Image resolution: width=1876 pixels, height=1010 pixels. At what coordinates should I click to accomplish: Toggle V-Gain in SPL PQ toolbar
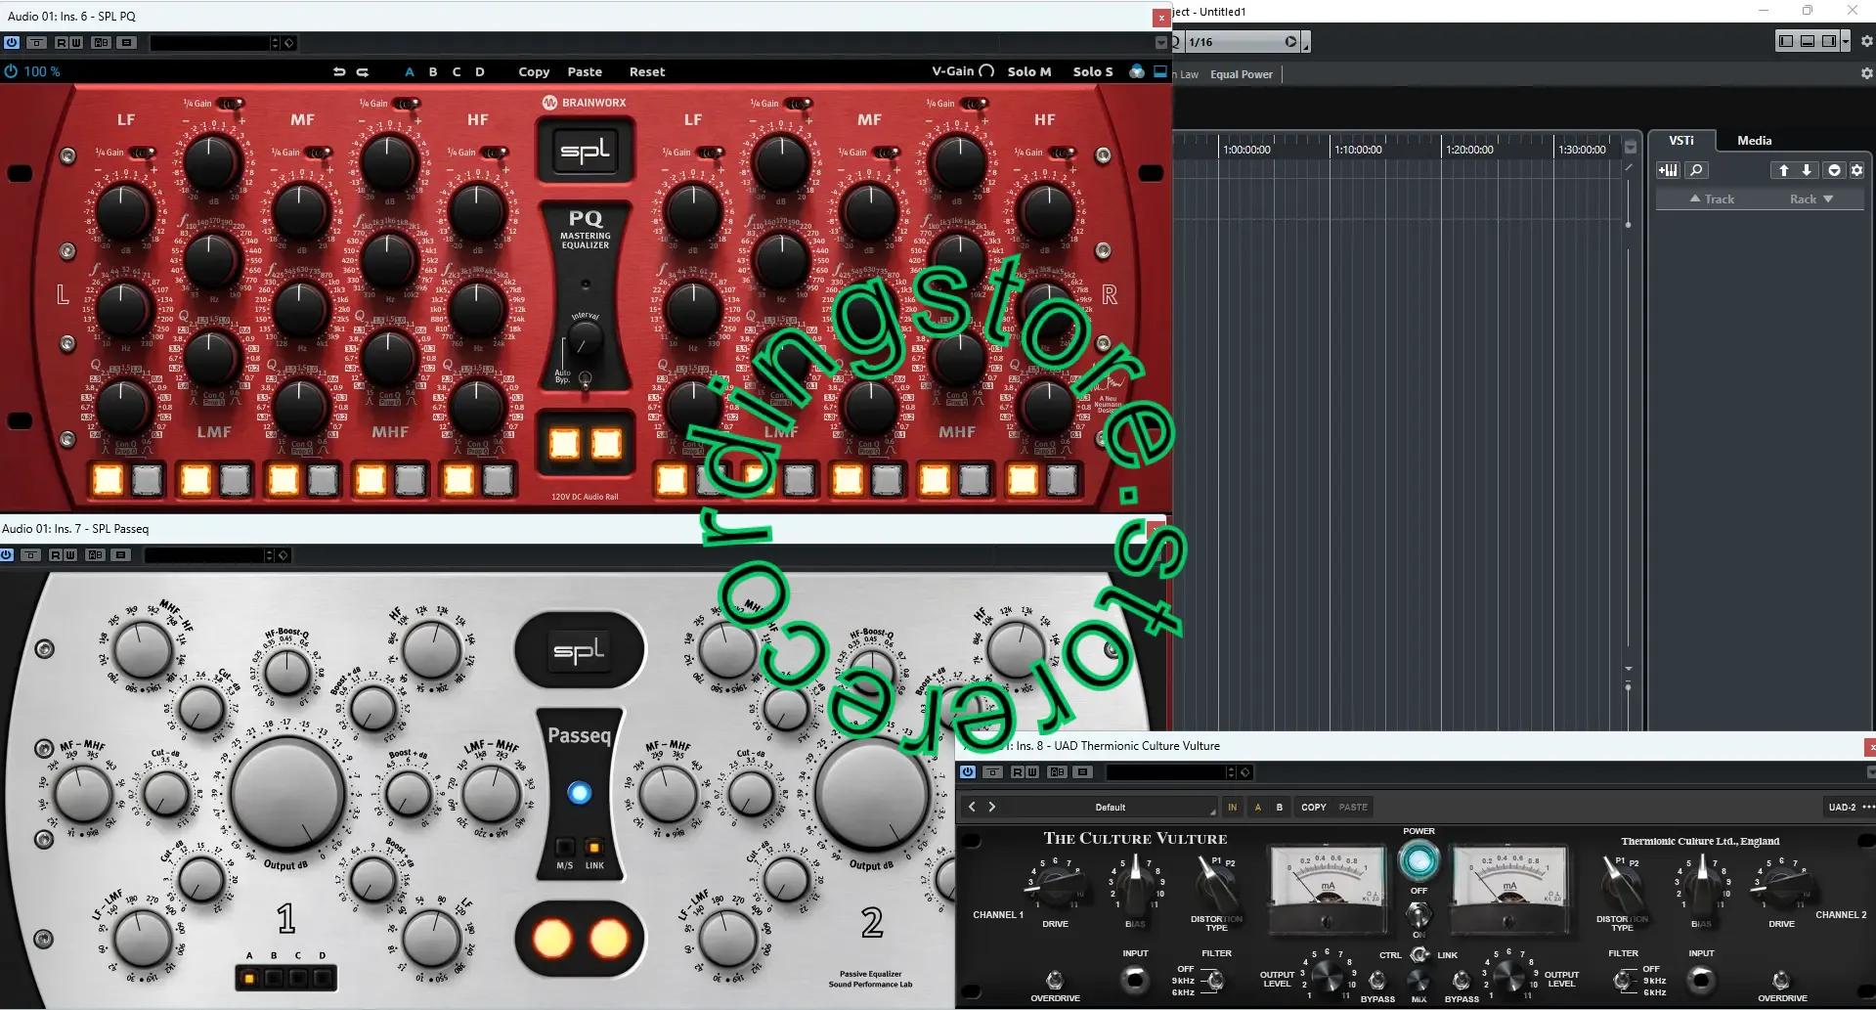point(963,71)
